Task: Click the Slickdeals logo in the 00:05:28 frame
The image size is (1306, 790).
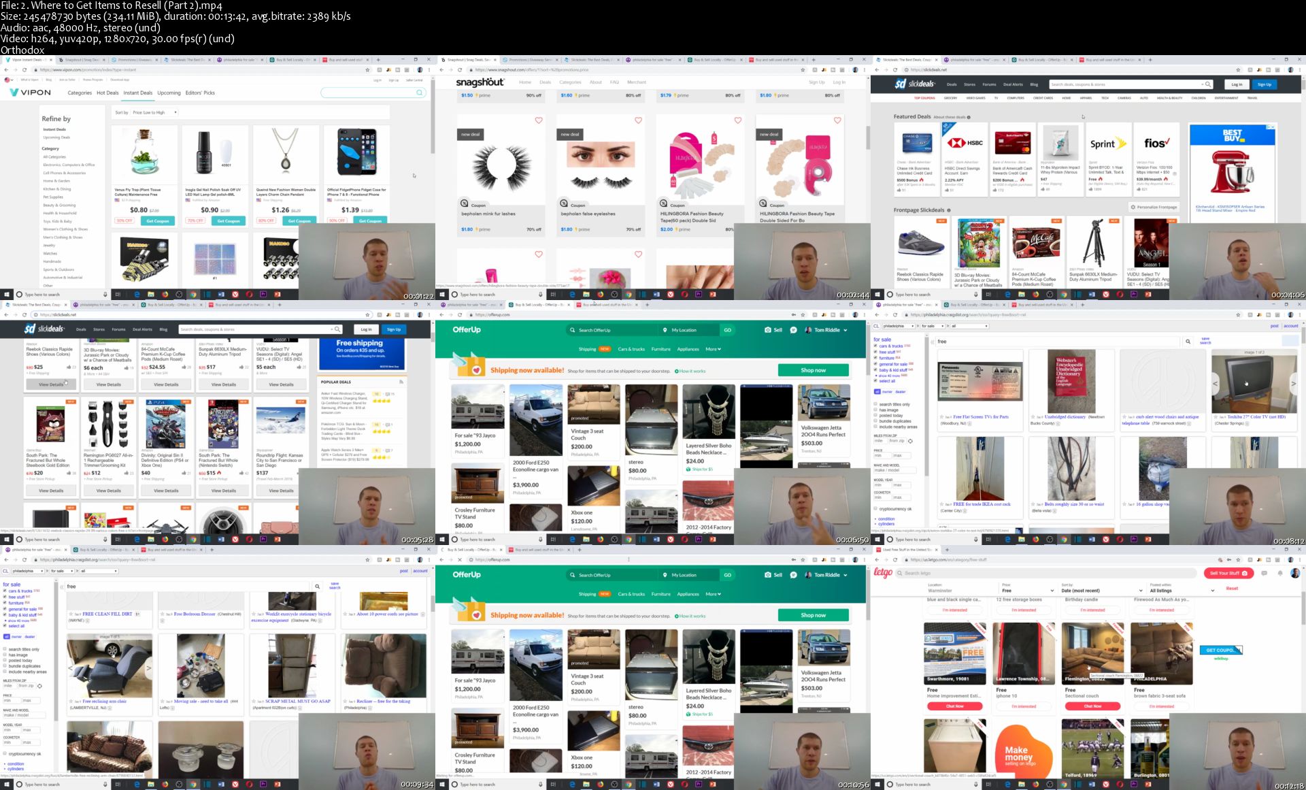Action: click(44, 329)
